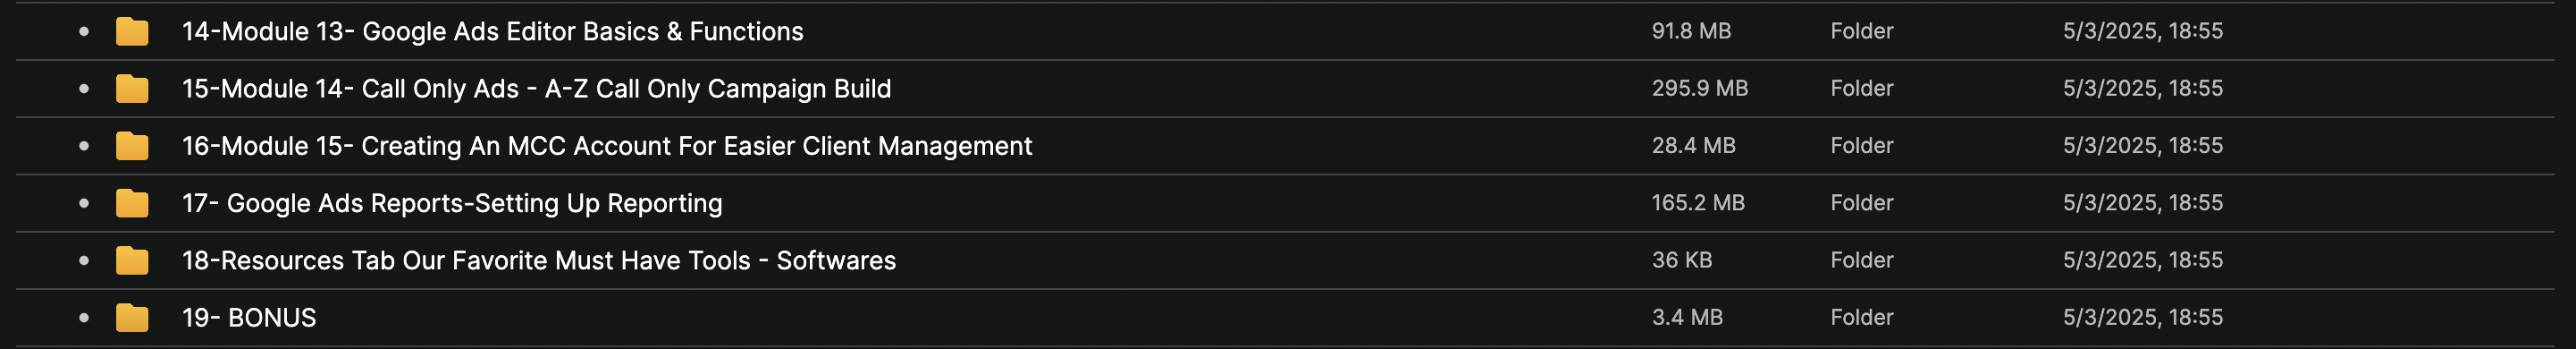Viewport: 2576px width, 349px height.
Task: Click the folder icon for 18-Resources Tab
Action: pos(132,261)
